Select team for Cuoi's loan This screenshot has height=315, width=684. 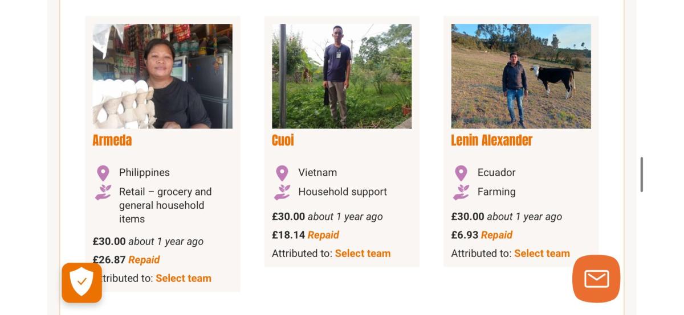pos(363,254)
